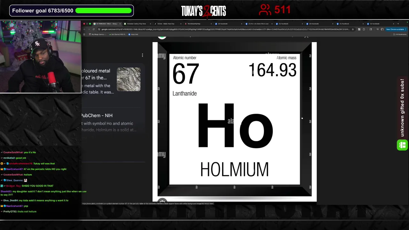Viewport: 409px width, 230px height.
Task: Click the 'unknown gifted 0x subs!' banner
Action: (x=402, y=108)
